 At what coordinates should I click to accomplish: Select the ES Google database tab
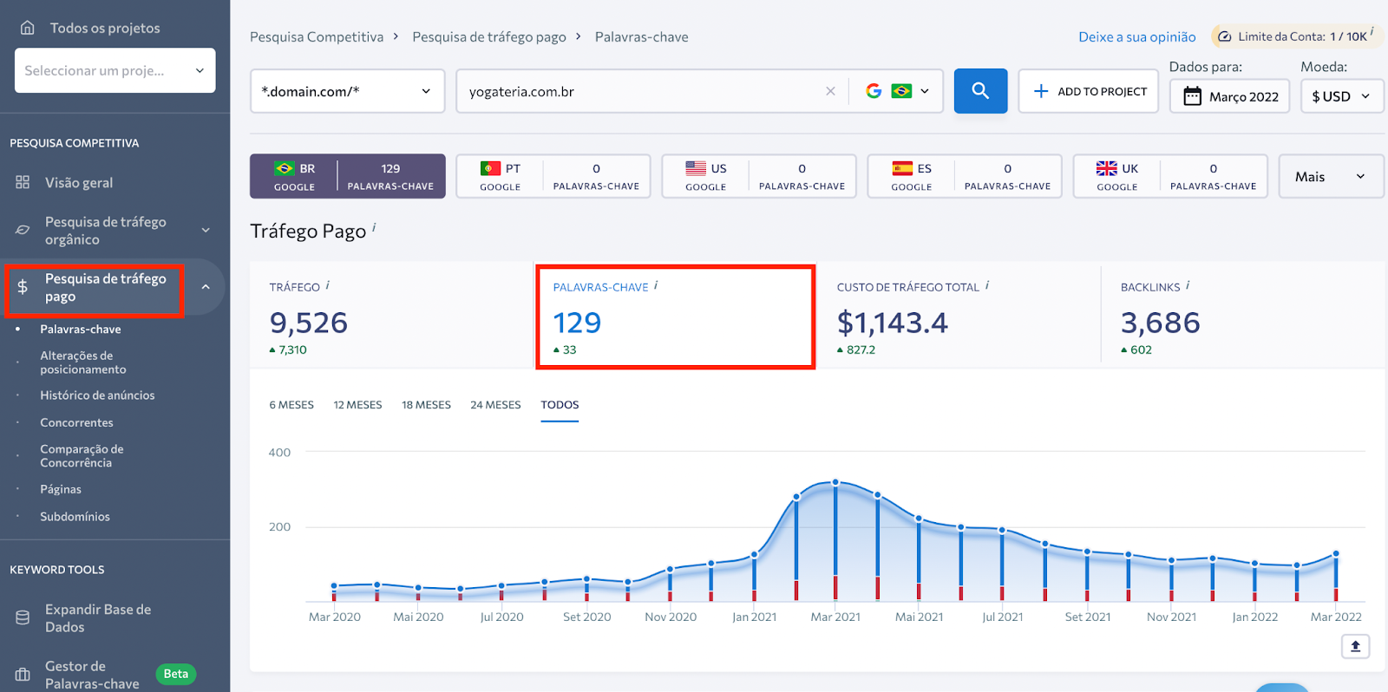pos(965,176)
